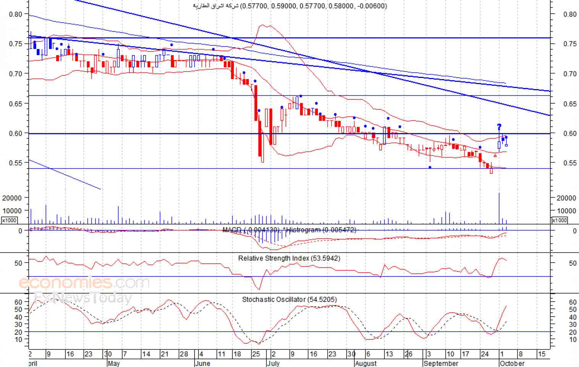
Task: Click 0.60 on the left price scale
Action: click(16, 133)
